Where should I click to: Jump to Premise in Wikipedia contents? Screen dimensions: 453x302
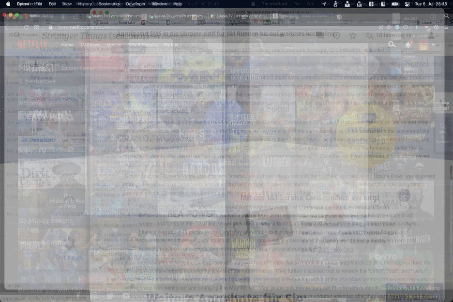click(40, 88)
